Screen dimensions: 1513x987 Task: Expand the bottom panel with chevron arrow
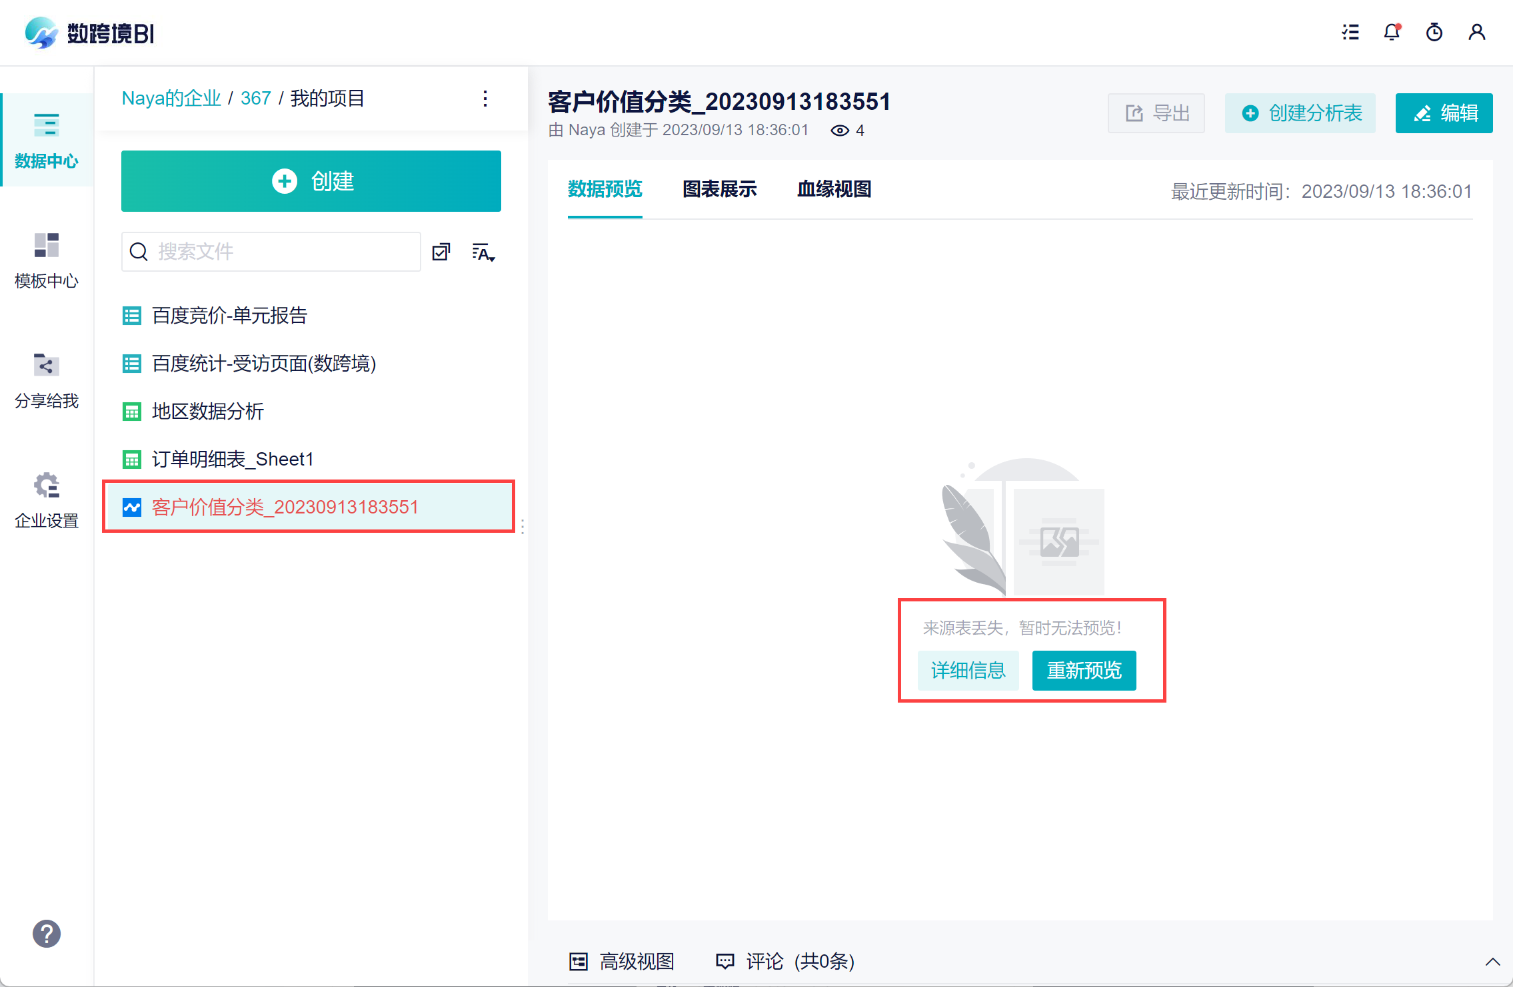click(x=1492, y=962)
